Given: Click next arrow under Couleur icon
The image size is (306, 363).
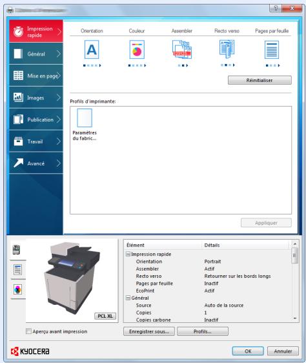Looking at the screenshot, I should coord(145,65).
